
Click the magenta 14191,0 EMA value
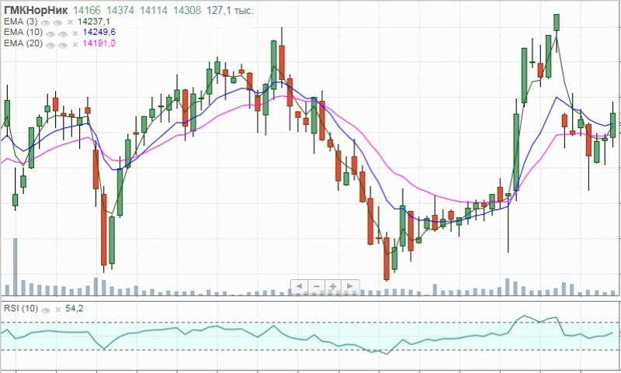click(x=99, y=43)
